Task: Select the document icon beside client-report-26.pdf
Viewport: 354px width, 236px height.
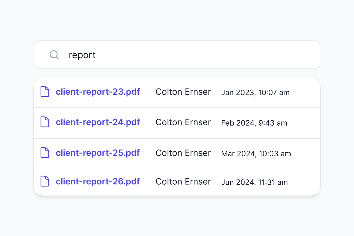Action: (45, 181)
